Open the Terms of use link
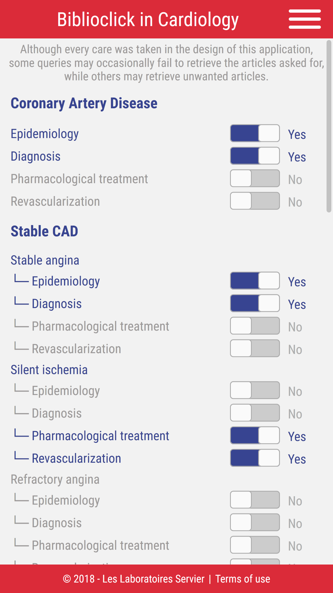This screenshot has height=593, width=333. pyautogui.click(x=242, y=579)
